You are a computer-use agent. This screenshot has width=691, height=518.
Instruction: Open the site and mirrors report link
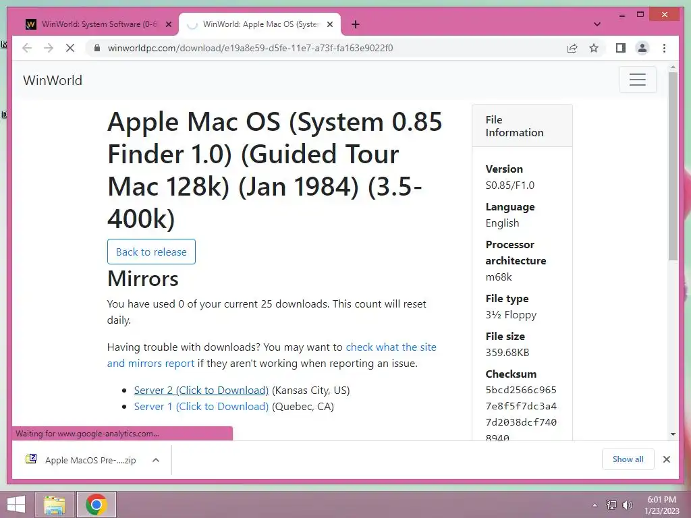click(271, 355)
